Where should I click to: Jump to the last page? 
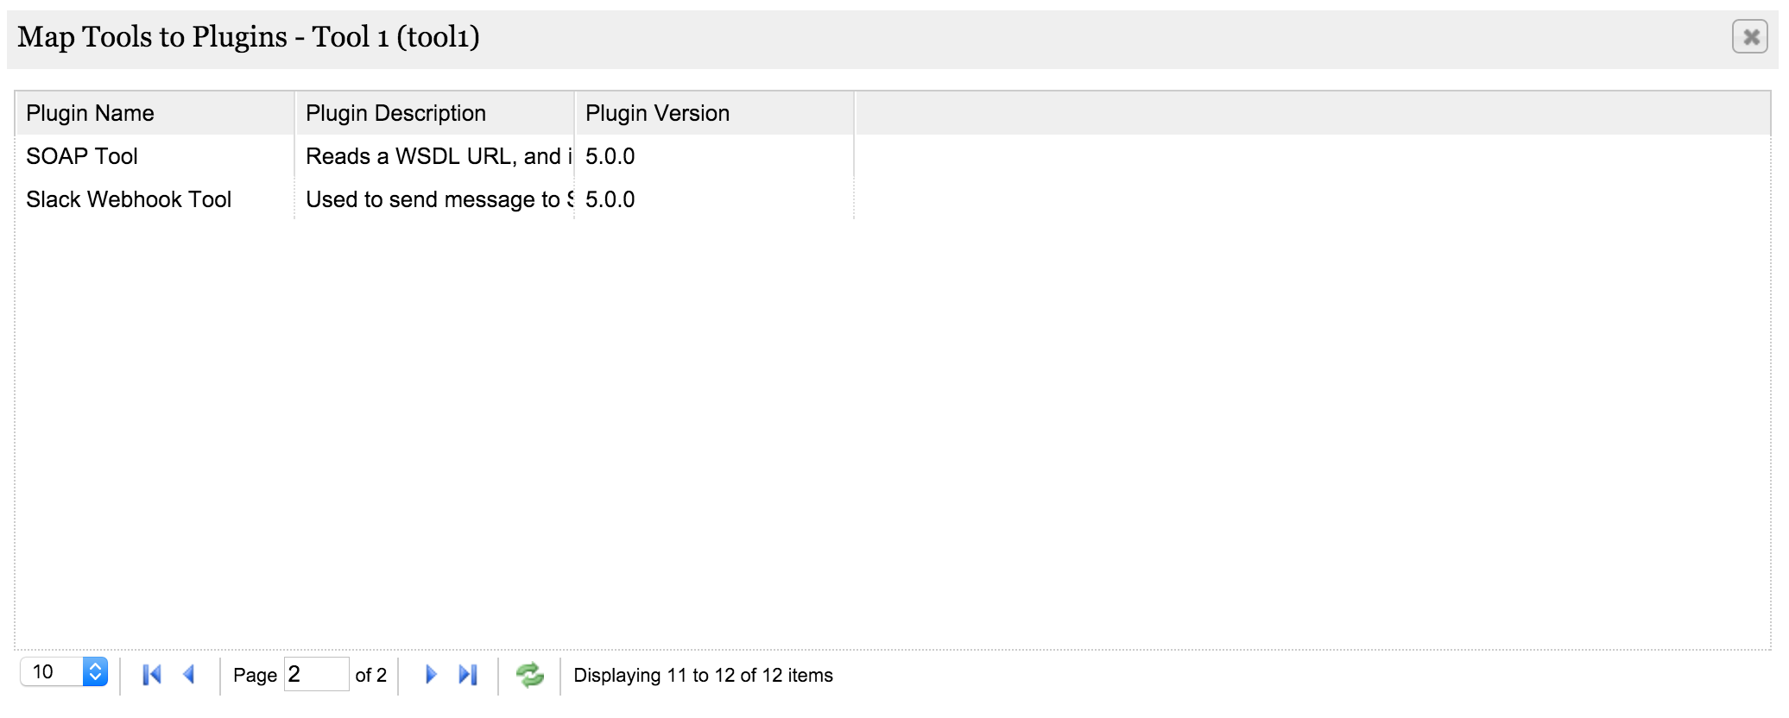coord(468,675)
